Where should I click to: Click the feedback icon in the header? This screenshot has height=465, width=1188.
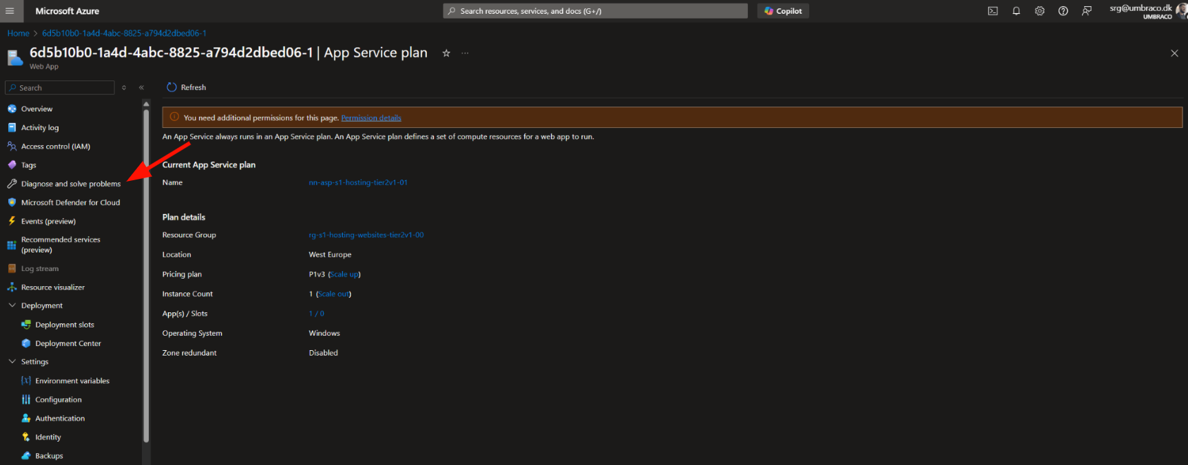(1086, 11)
